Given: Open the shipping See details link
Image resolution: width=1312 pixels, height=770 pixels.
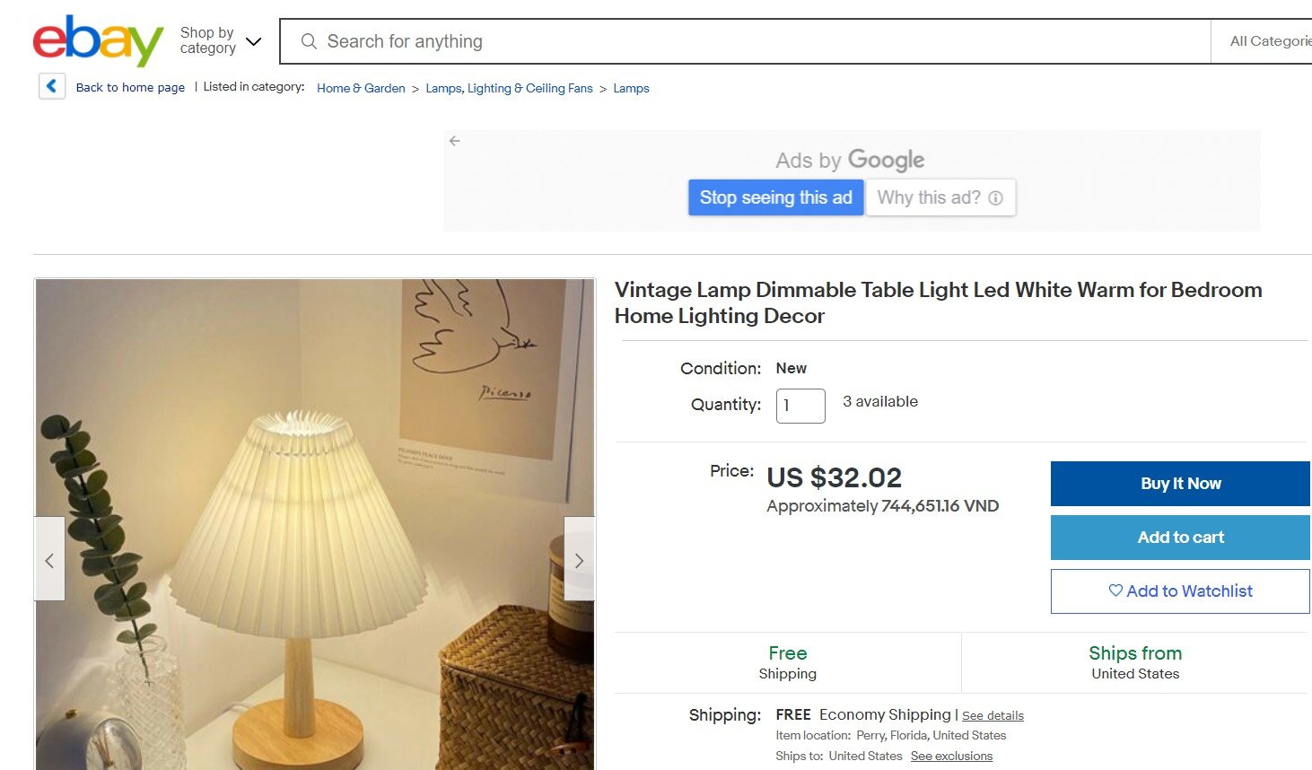Looking at the screenshot, I should coord(993,715).
